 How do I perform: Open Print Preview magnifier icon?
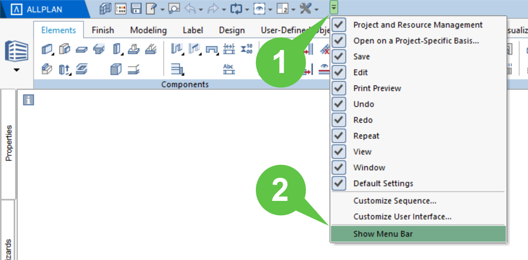pyautogui.click(x=174, y=9)
